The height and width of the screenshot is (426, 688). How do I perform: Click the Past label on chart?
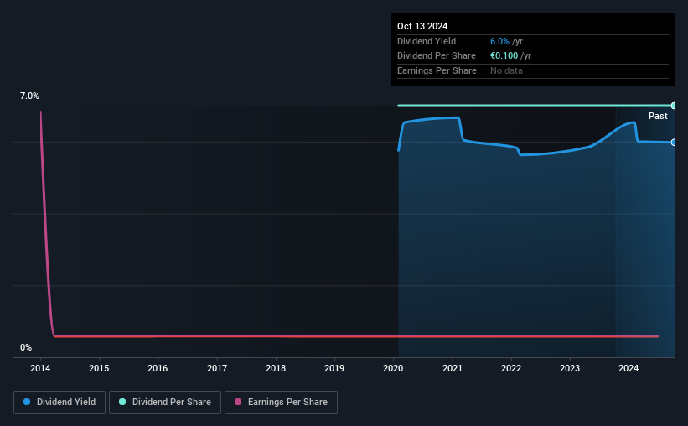(658, 116)
